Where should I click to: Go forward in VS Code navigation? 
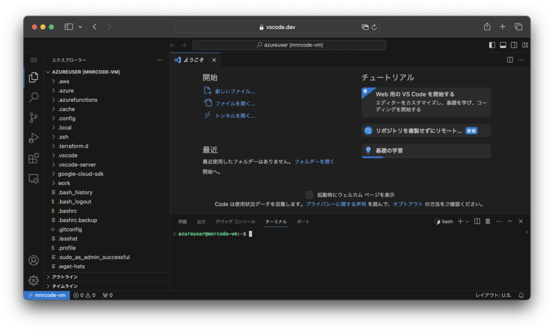coord(184,45)
